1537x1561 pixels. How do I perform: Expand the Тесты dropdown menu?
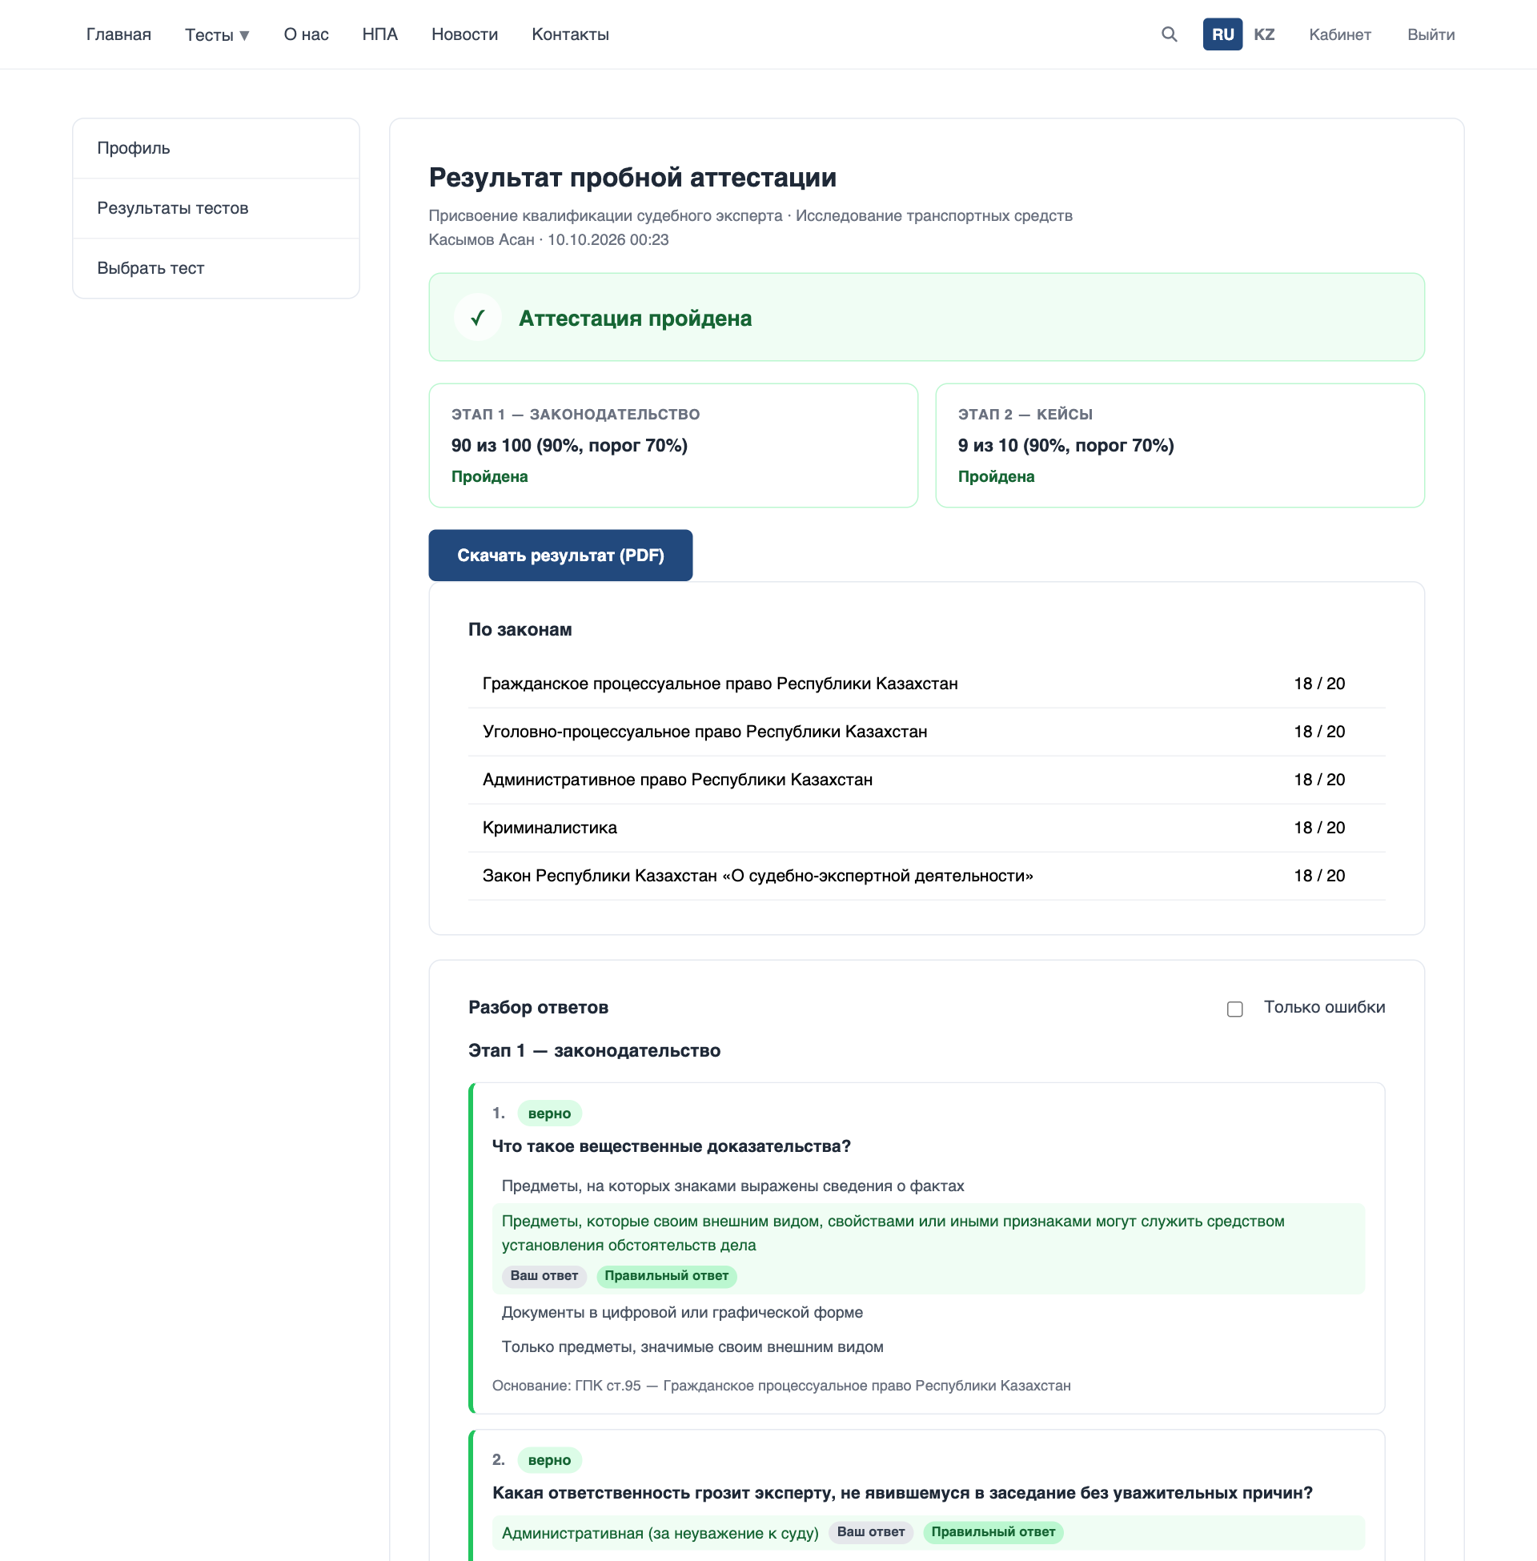[217, 34]
